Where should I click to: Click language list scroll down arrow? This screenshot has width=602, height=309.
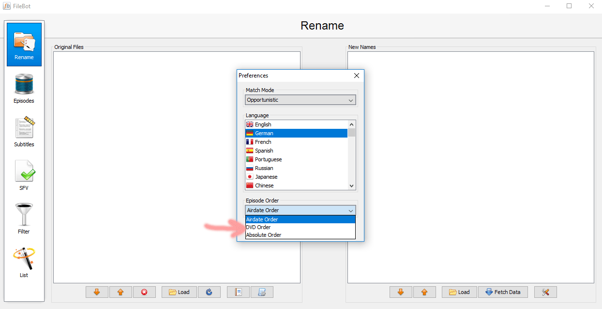pos(352,185)
